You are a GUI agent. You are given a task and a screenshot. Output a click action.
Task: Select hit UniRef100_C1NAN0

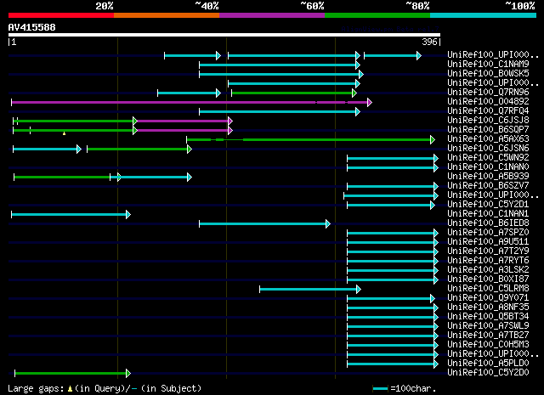tap(488, 167)
